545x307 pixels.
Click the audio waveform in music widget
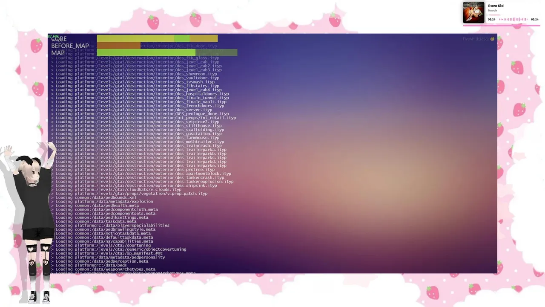[x=513, y=19]
